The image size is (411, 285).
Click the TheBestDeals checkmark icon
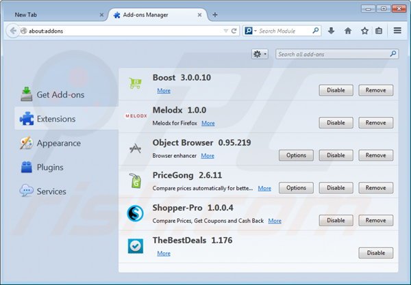(x=136, y=246)
